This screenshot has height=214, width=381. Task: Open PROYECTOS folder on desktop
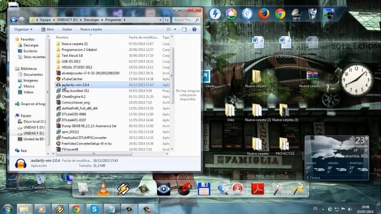tap(285, 146)
